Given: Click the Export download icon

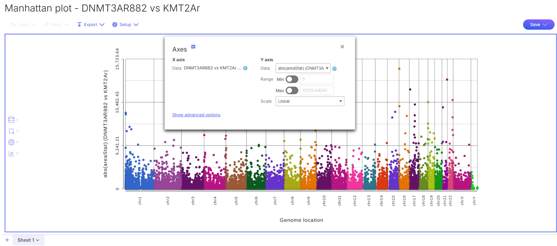Looking at the screenshot, I should click(79, 25).
